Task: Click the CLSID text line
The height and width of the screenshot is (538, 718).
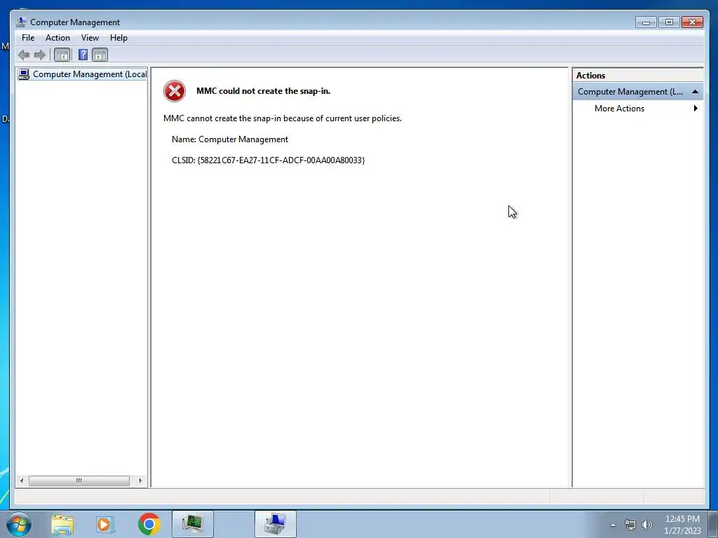Action: (269, 160)
